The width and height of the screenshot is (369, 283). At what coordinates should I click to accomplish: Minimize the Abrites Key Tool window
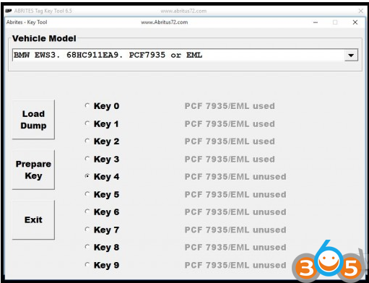click(316, 22)
